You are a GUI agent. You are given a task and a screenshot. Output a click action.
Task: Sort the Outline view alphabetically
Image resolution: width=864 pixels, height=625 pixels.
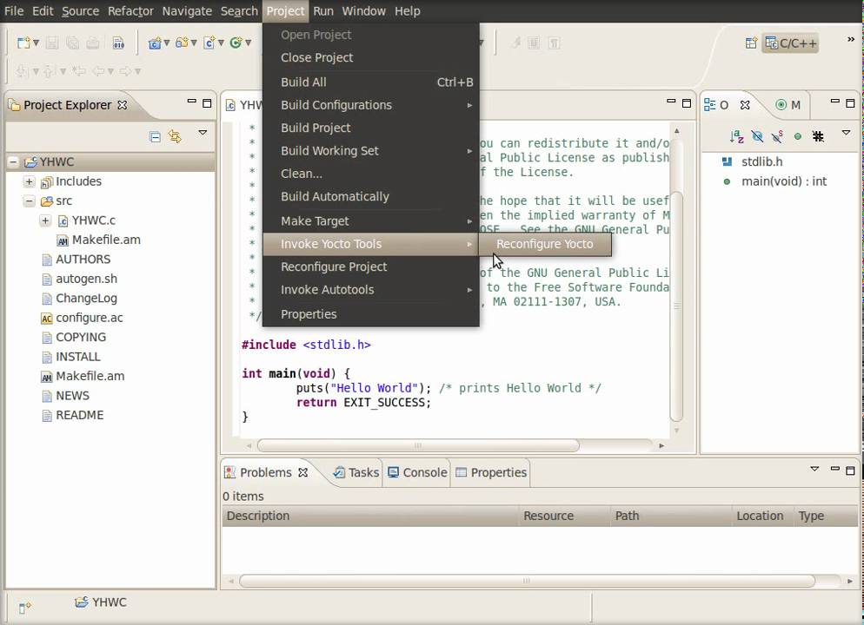pos(736,136)
